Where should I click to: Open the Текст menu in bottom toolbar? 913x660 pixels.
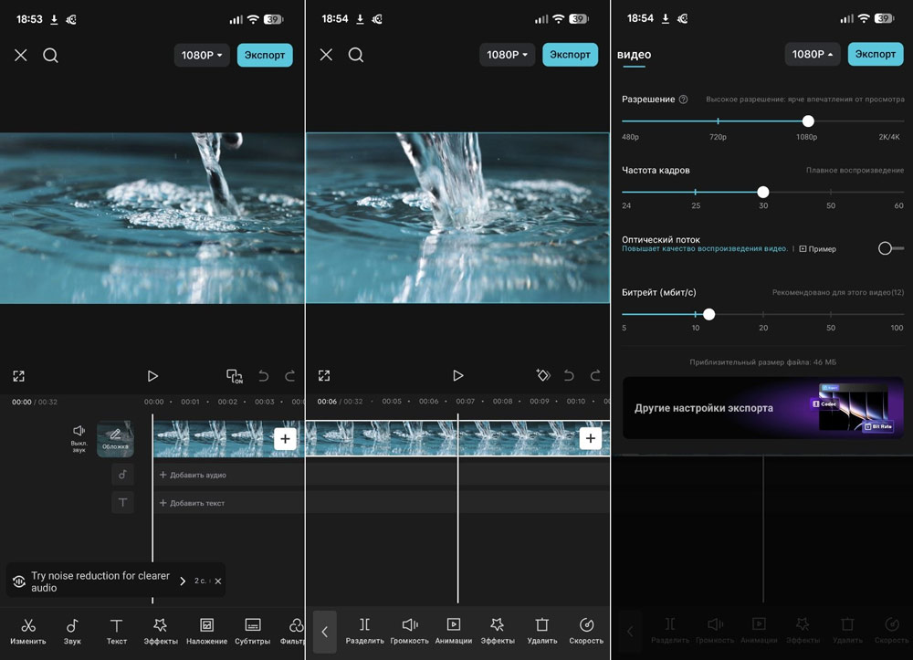tap(117, 631)
